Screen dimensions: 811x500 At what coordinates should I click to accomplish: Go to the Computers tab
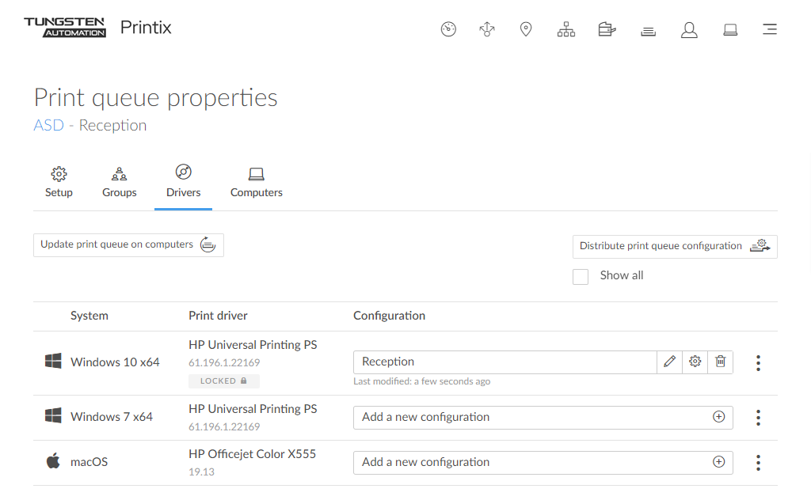[x=256, y=182]
